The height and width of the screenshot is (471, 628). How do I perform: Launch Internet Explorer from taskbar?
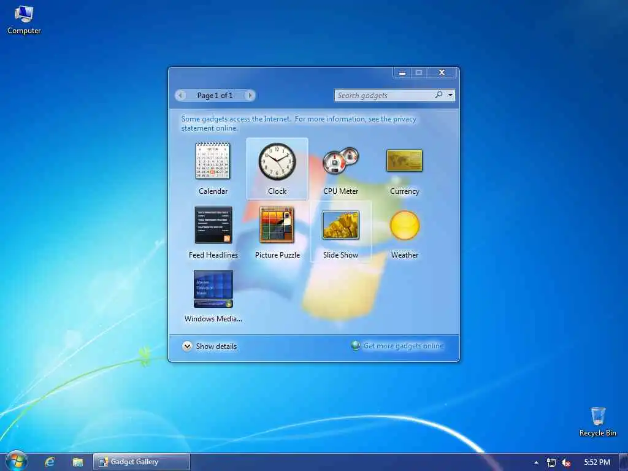[49, 462]
